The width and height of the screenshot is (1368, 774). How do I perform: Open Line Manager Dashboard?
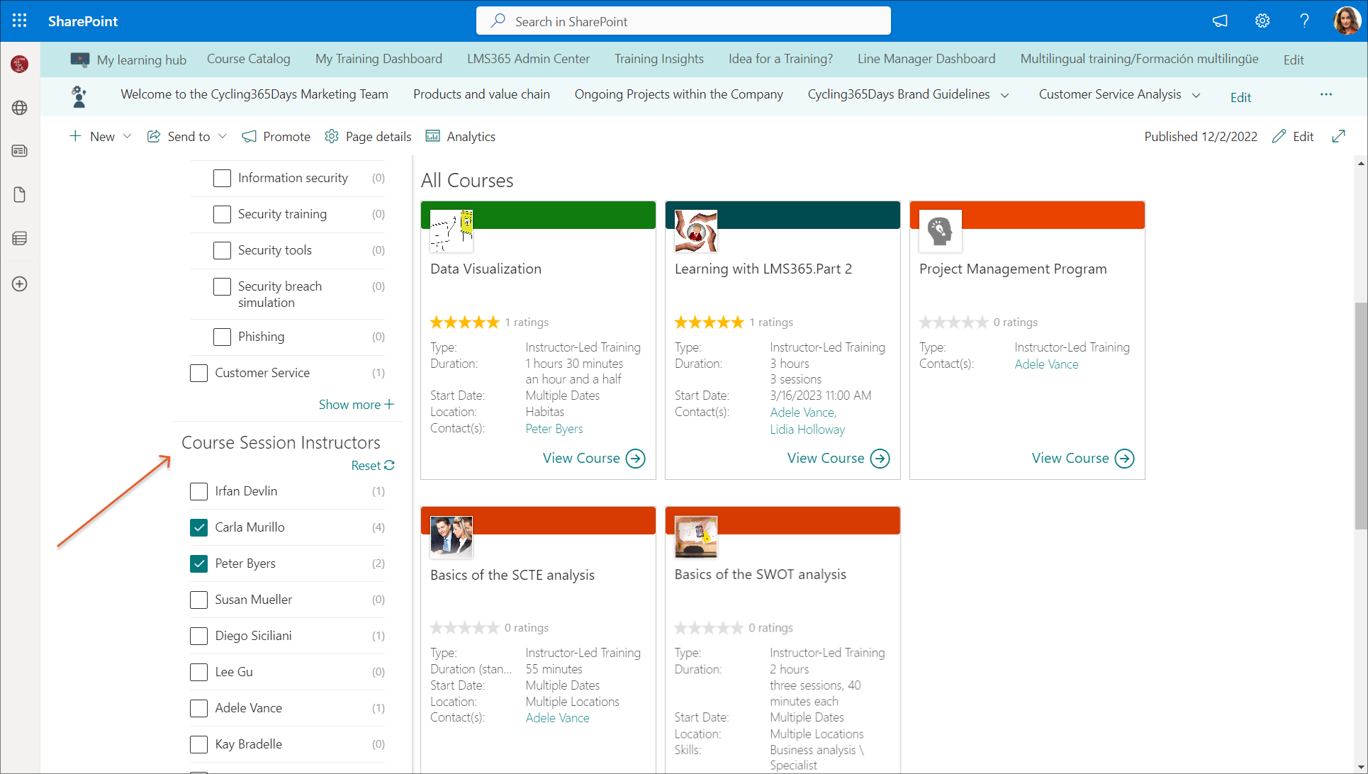[x=926, y=59]
